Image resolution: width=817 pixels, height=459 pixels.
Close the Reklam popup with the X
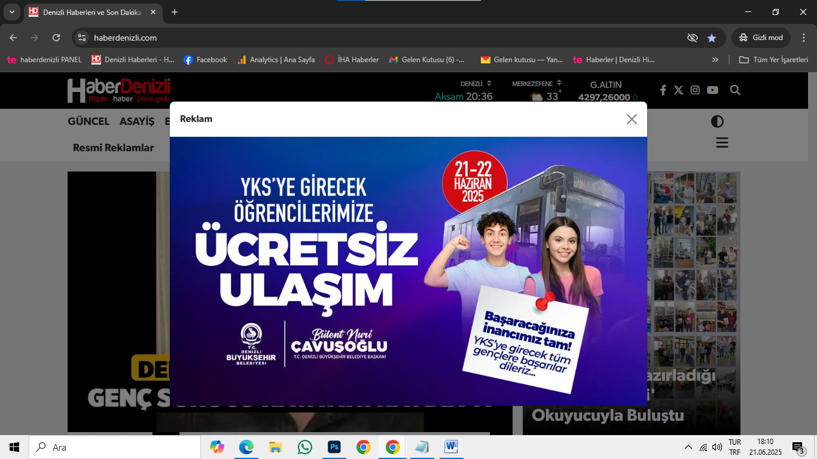pyautogui.click(x=632, y=119)
